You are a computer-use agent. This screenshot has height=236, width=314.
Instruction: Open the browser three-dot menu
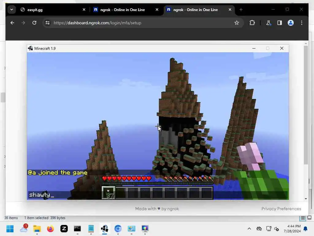click(302, 23)
